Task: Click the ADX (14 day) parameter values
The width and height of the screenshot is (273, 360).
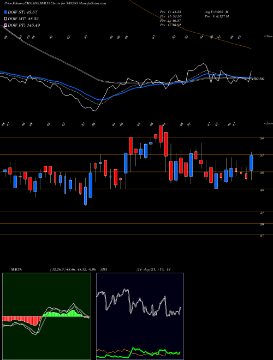Action: point(153,269)
